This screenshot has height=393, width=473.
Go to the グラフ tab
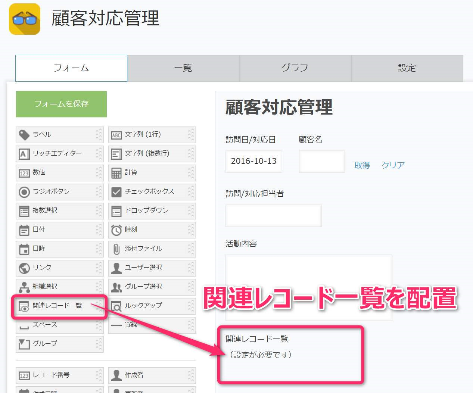click(295, 68)
